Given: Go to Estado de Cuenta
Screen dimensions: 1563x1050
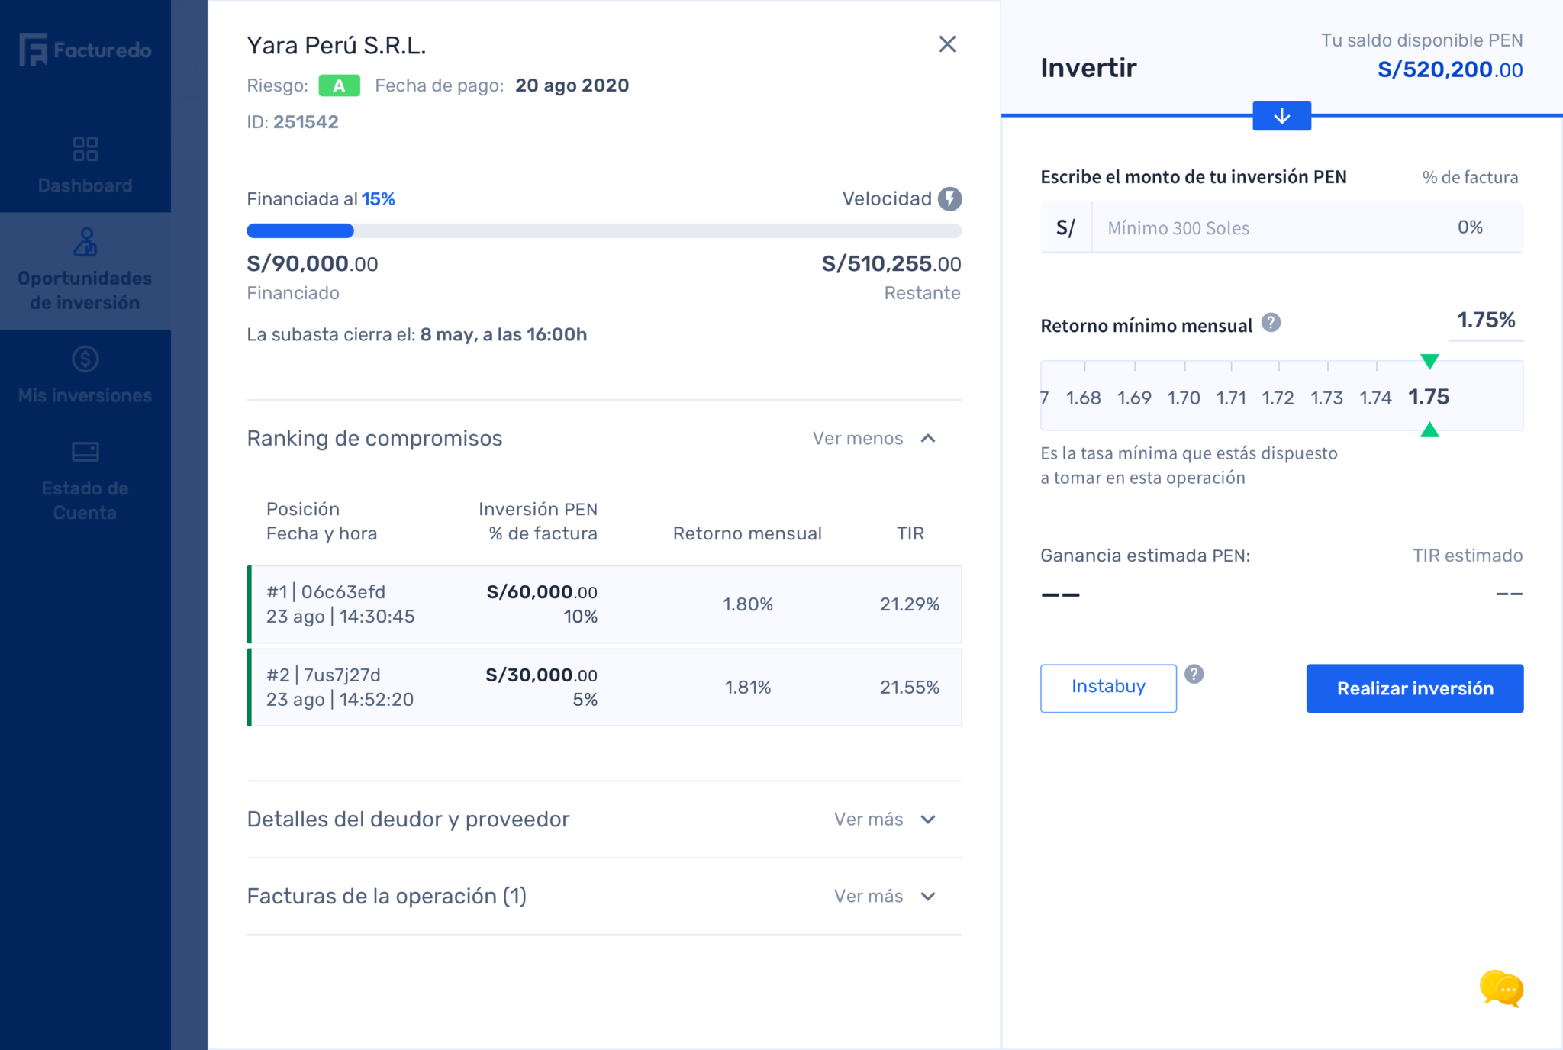Looking at the screenshot, I should point(85,481).
